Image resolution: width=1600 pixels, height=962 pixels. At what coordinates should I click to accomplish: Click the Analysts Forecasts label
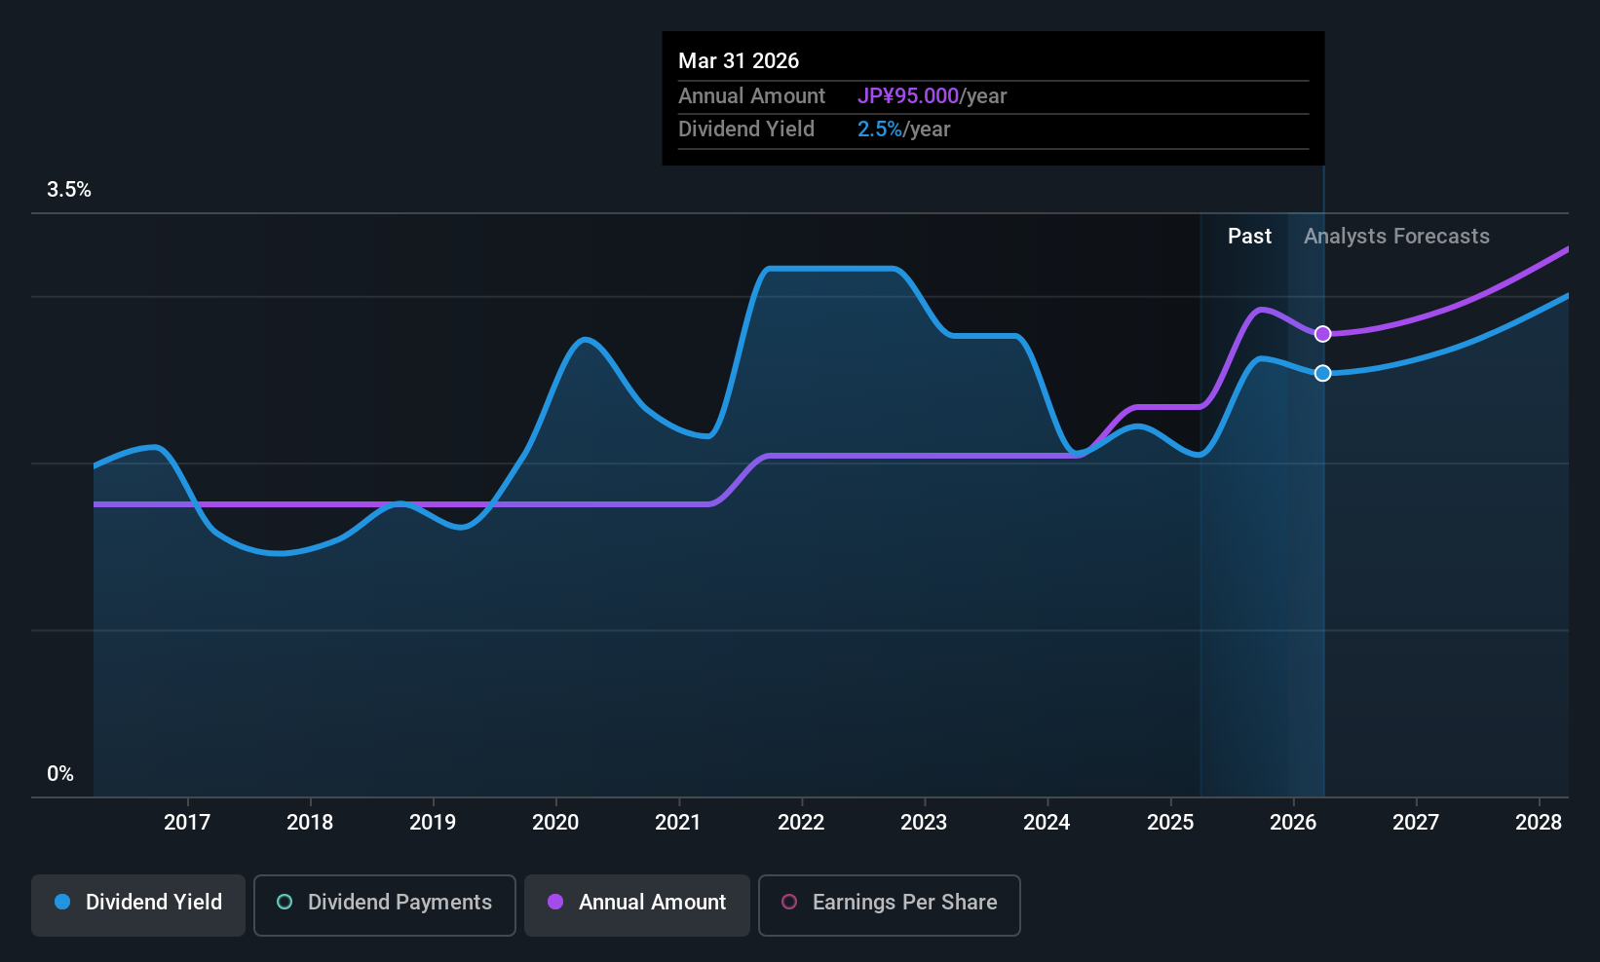coord(1396,237)
